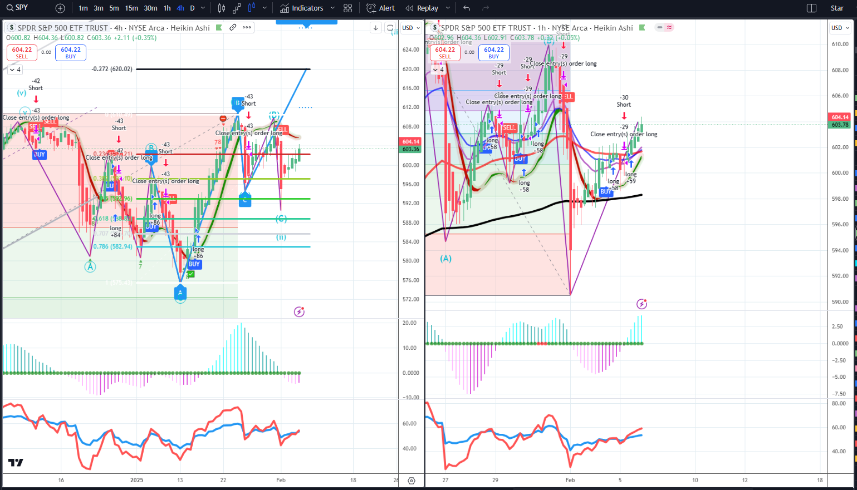This screenshot has height=490, width=857.
Task: Click the 4h chart title SPDR S&P 500 ETF TRUST
Action: [63, 28]
